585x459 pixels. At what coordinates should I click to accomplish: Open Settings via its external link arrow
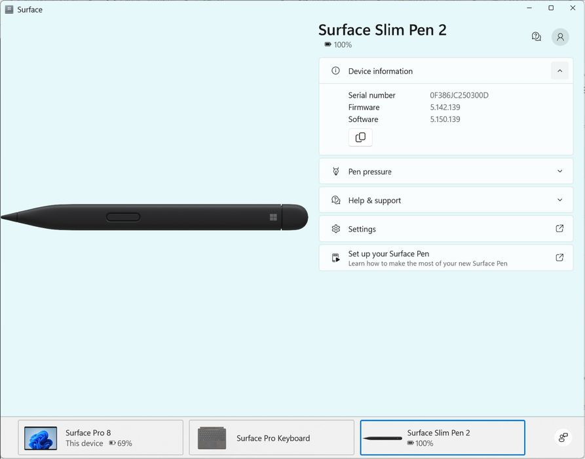point(559,229)
